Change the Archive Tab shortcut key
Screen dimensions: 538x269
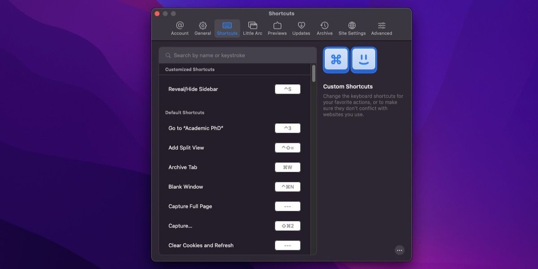[287, 167]
